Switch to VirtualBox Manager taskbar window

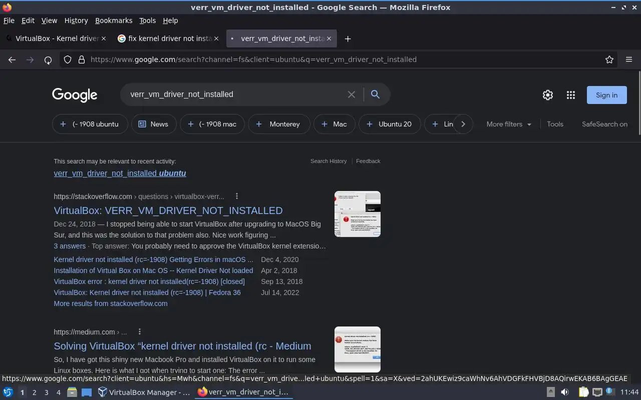coord(144,392)
